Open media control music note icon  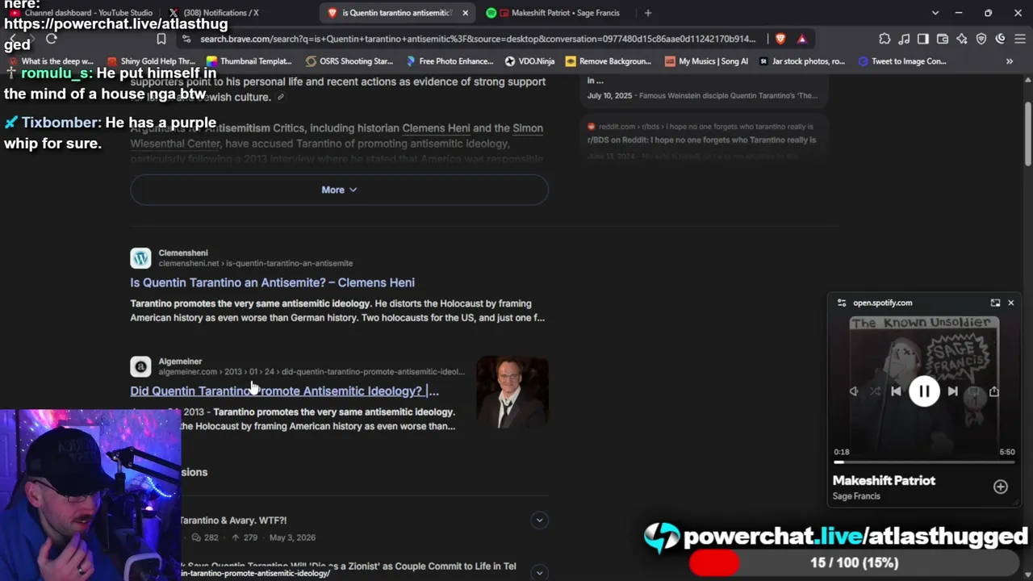coord(904,39)
